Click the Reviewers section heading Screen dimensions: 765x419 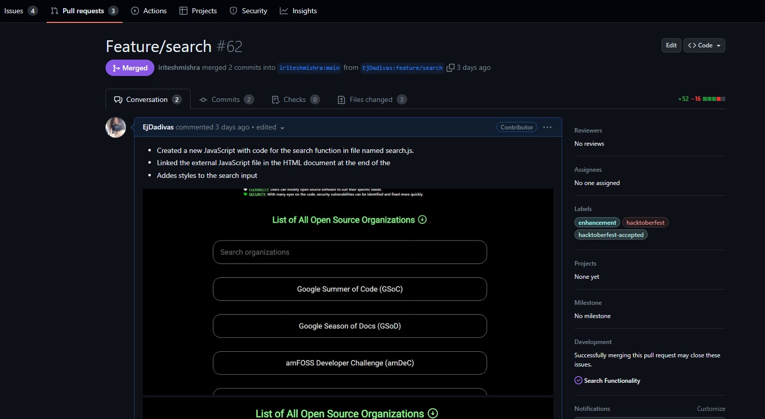tap(588, 130)
